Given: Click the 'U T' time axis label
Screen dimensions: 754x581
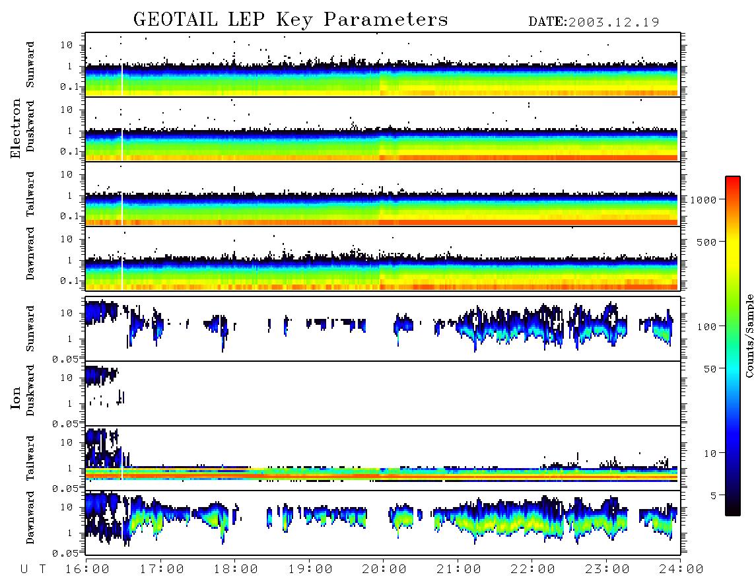Looking at the screenshot, I should coord(33,570).
